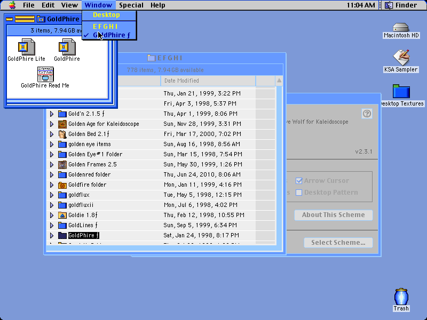Select the highlighted GoldPhire folder icon
Image resolution: width=427 pixels, height=320 pixels.
[x=62, y=235]
